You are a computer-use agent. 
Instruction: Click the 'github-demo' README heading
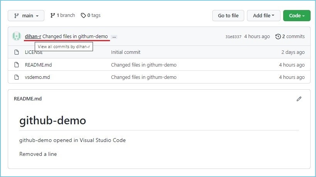coord(52,120)
